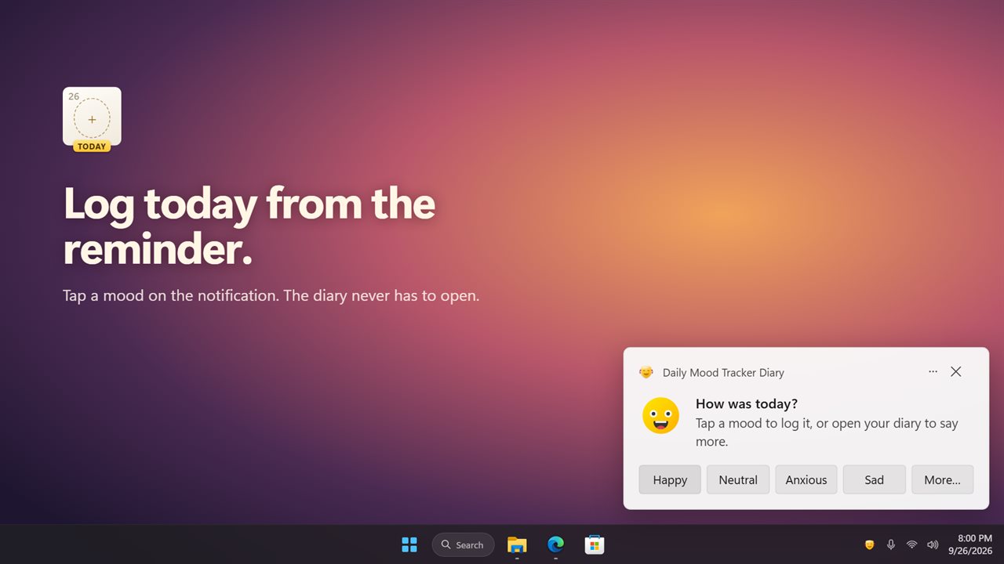Open the Windows Start menu
1004x564 pixels.
(x=409, y=544)
